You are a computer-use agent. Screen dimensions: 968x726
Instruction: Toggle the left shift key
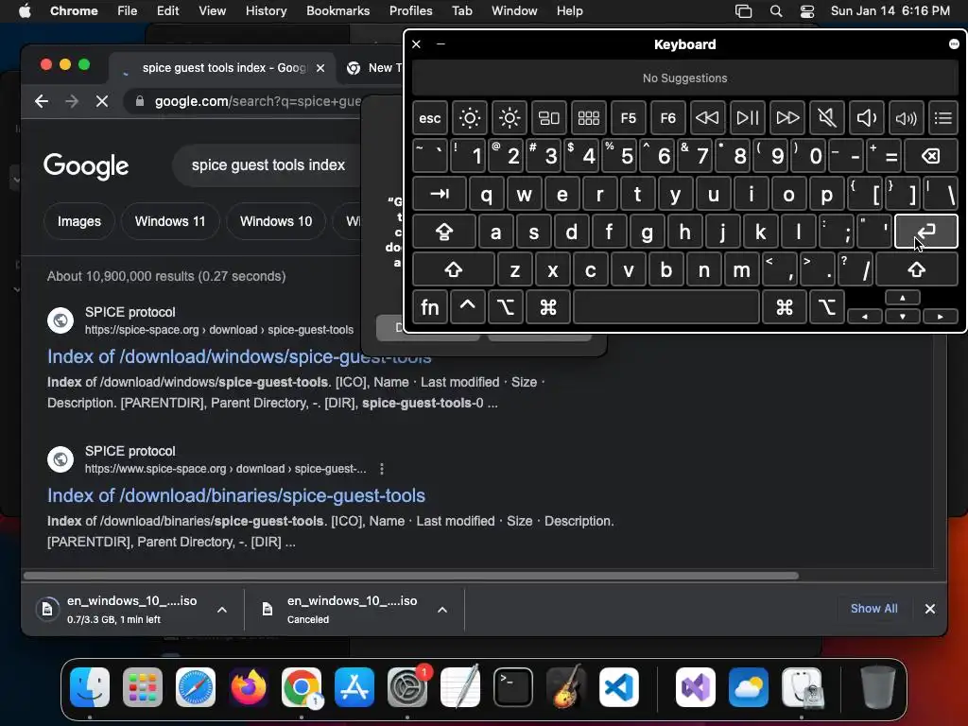453,269
